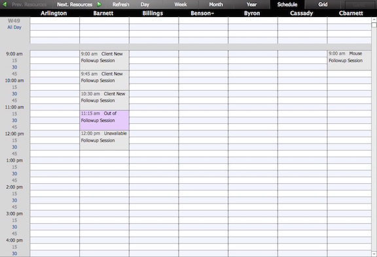Select the purple 11:15 am Out of event
The image size is (377, 257).
point(104,120)
